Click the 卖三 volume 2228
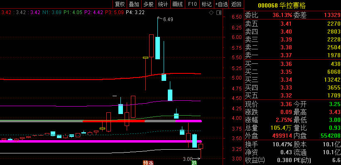This screenshot has width=341, height=165. 334,39
